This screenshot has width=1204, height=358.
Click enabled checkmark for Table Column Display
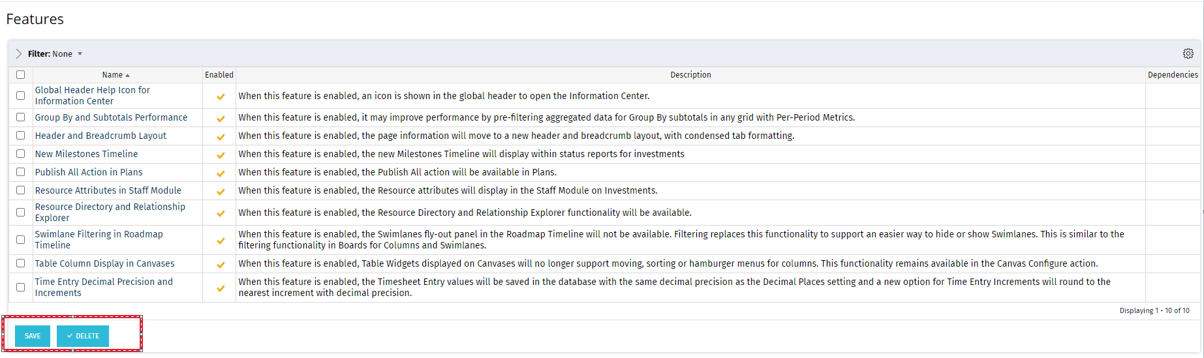221,264
